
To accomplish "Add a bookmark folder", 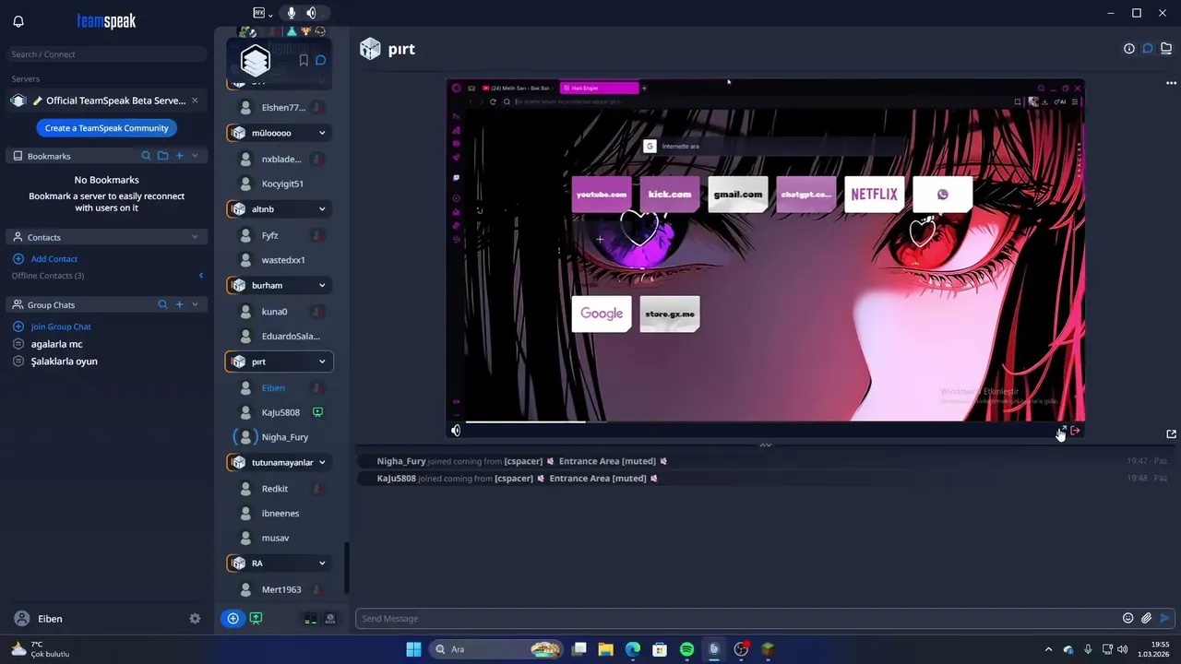I will 163,156.
